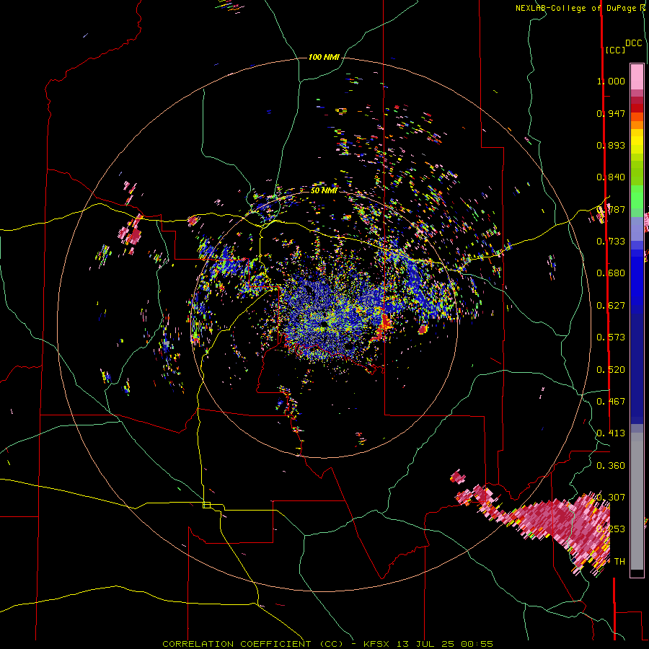Select the 0.733 scale value
The image size is (649, 649).
pyautogui.click(x=611, y=242)
